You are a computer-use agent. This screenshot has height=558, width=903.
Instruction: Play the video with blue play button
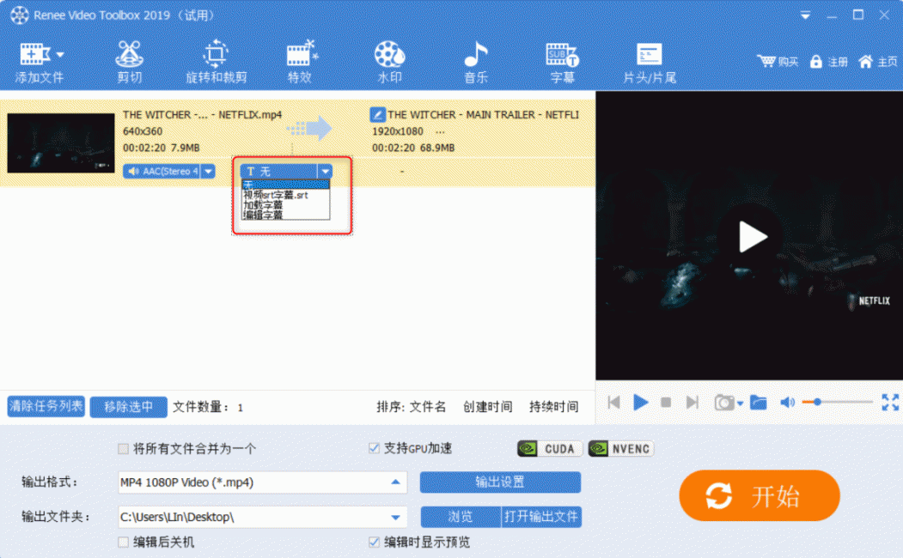click(640, 402)
